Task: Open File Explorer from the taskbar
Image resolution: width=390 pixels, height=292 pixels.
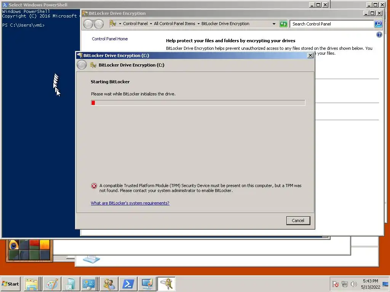Action: (x=31, y=284)
